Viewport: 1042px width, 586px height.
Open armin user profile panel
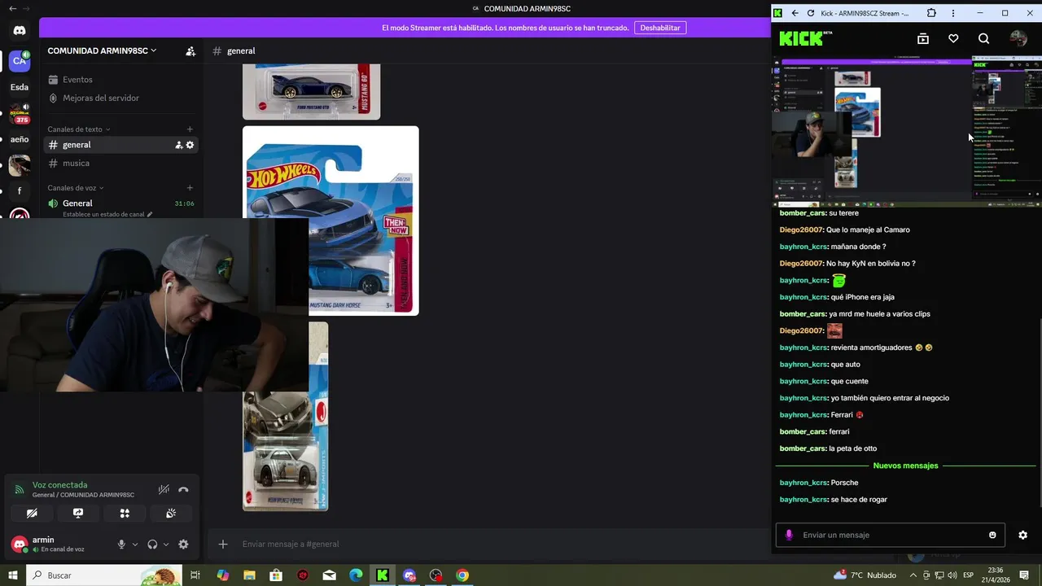57,544
